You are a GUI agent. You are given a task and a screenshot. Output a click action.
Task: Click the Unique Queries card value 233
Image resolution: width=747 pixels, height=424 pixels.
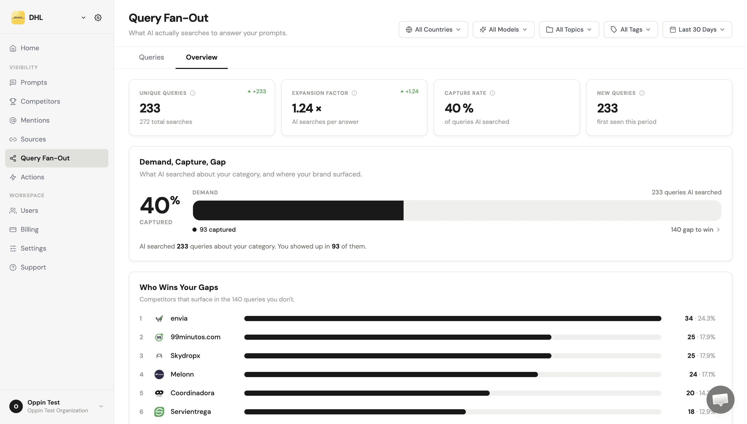pyautogui.click(x=150, y=108)
